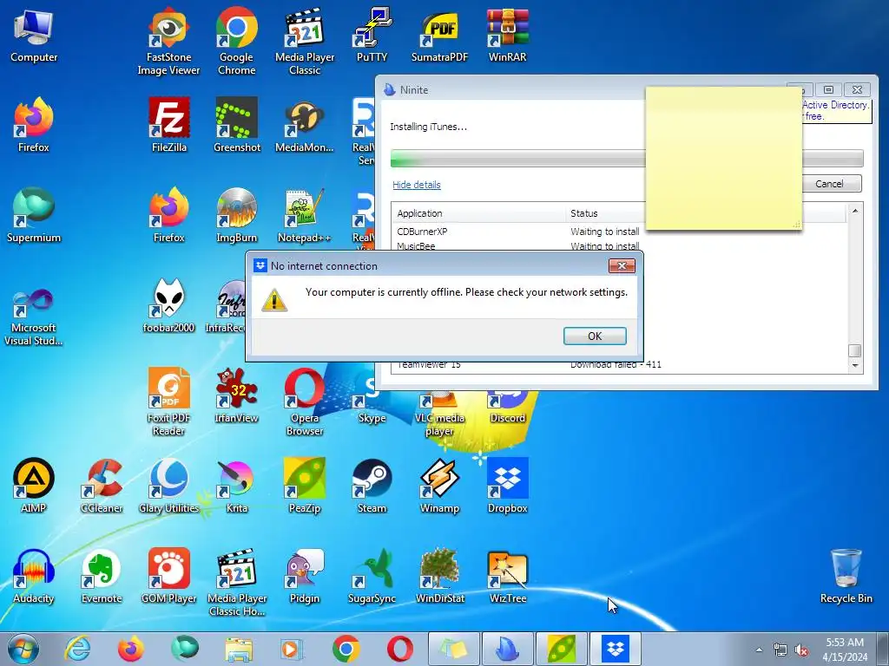Image resolution: width=889 pixels, height=666 pixels.
Task: Launch CCleaner from desktop
Action: [x=102, y=486]
